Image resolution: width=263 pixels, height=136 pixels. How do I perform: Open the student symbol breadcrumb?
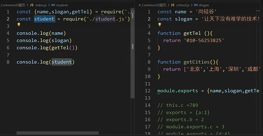62,5
